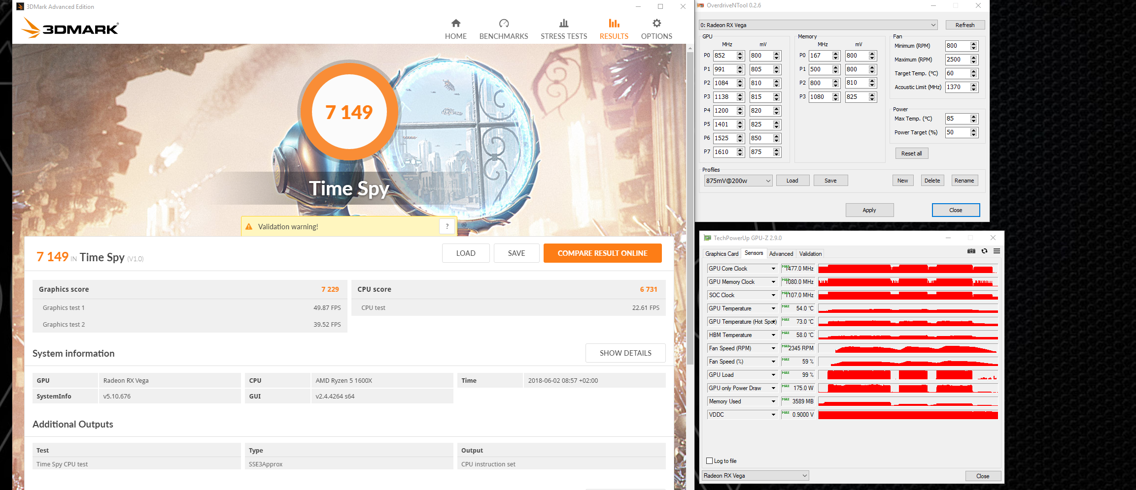The width and height of the screenshot is (1136, 490).
Task: Open GPU Core Clock sensor dropdown
Action: pos(773,269)
